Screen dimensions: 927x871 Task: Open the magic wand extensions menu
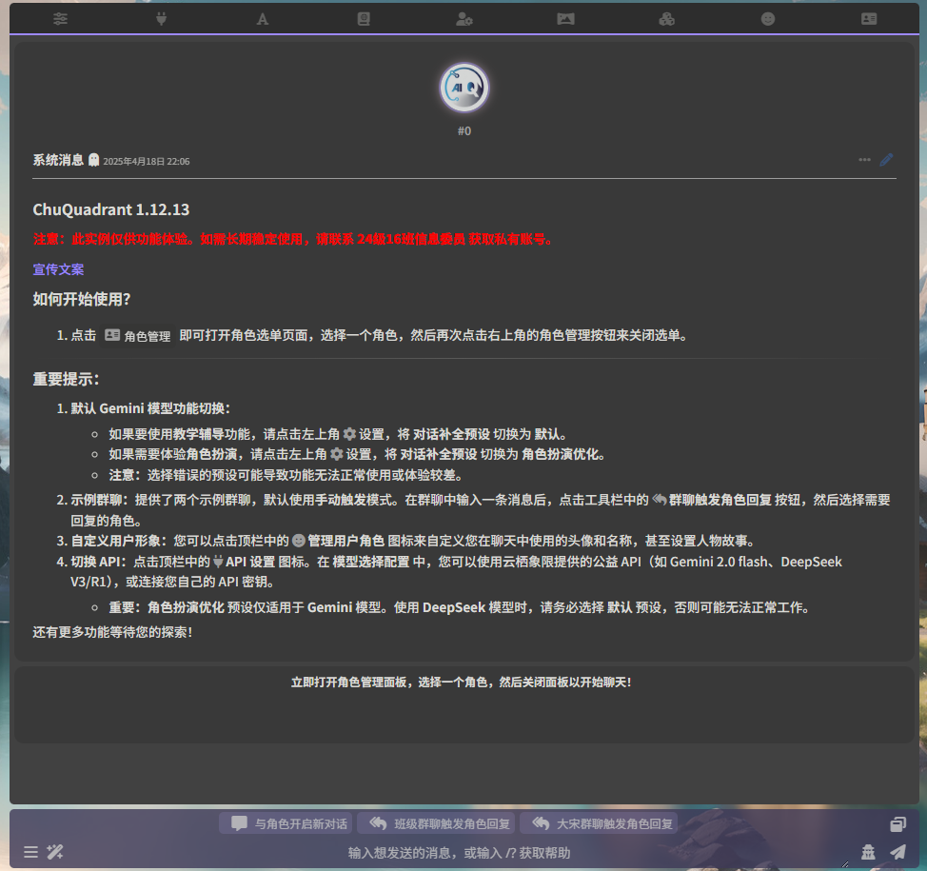(55, 852)
